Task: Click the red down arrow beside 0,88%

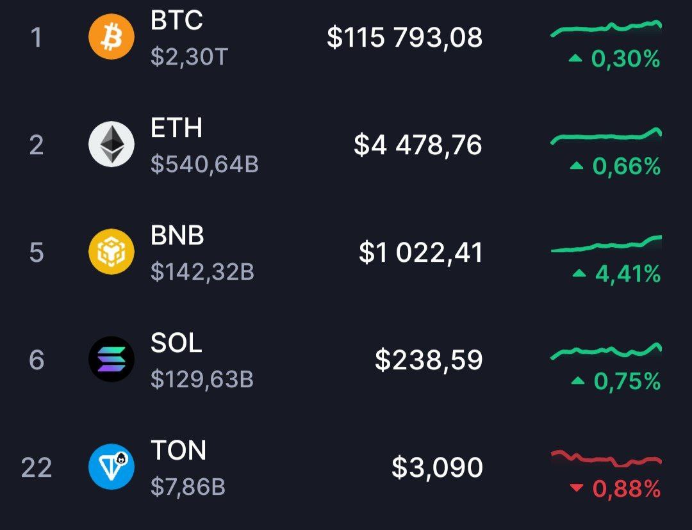Action: [x=577, y=489]
